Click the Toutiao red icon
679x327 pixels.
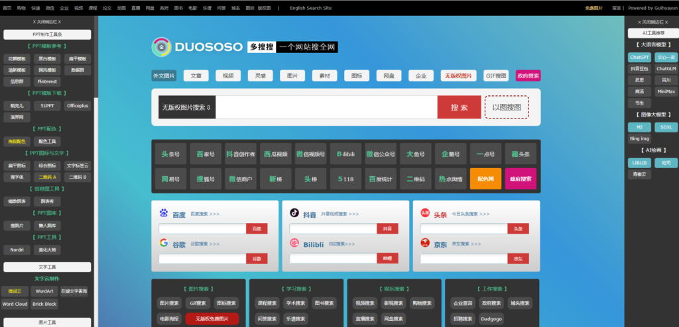[425, 212]
